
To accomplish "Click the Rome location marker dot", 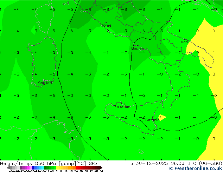I will (106, 22).
